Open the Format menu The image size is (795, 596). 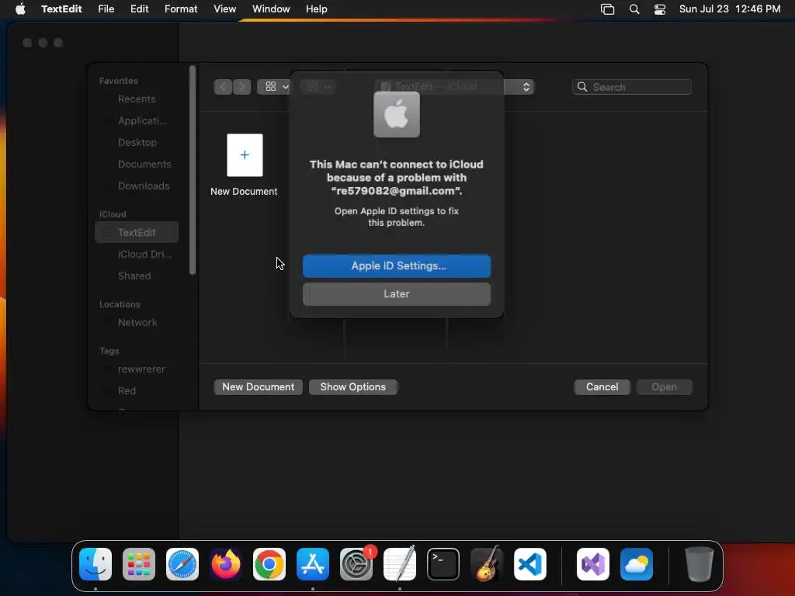pos(181,9)
